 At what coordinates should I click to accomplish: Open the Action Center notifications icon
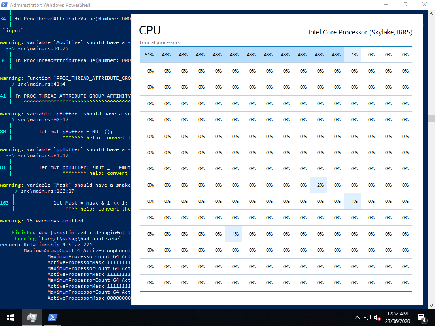pos(422,318)
